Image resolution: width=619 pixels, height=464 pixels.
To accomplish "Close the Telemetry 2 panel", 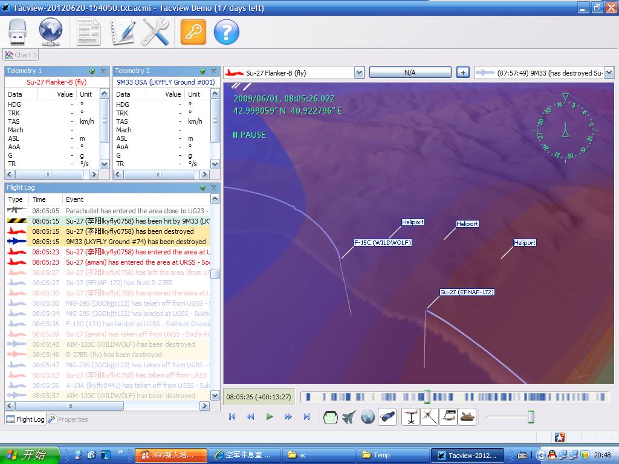I will [213, 71].
